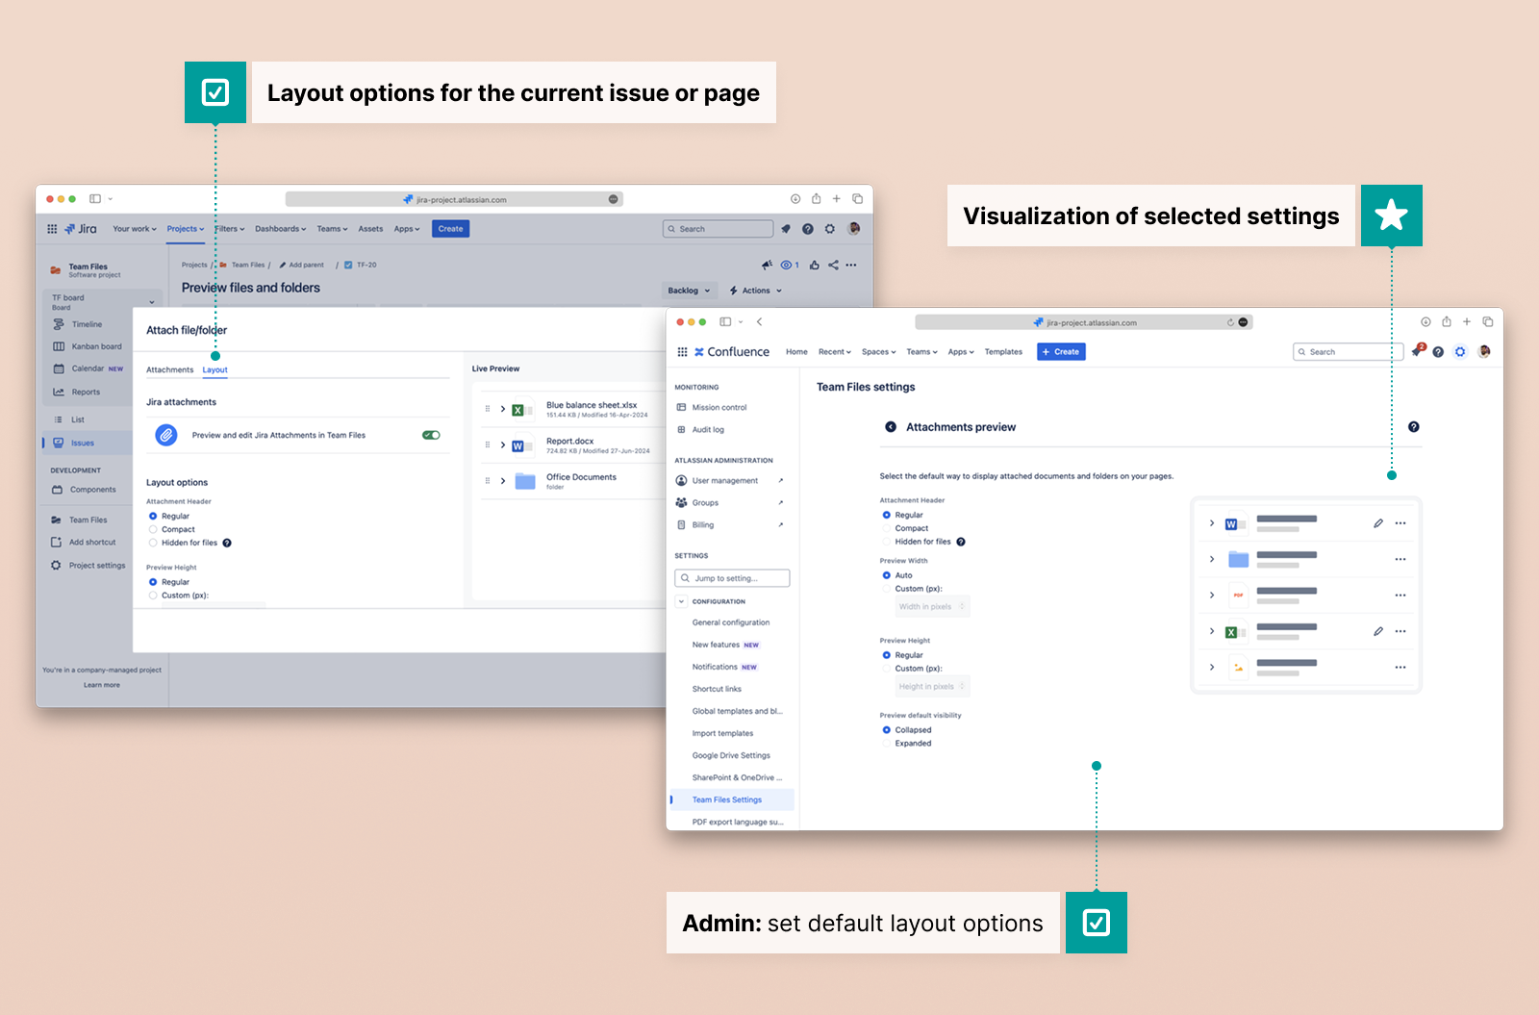Screen dimensions: 1539x1015
Task: Toggle Preview and edit Jira Attachments switch
Action: [x=431, y=435]
